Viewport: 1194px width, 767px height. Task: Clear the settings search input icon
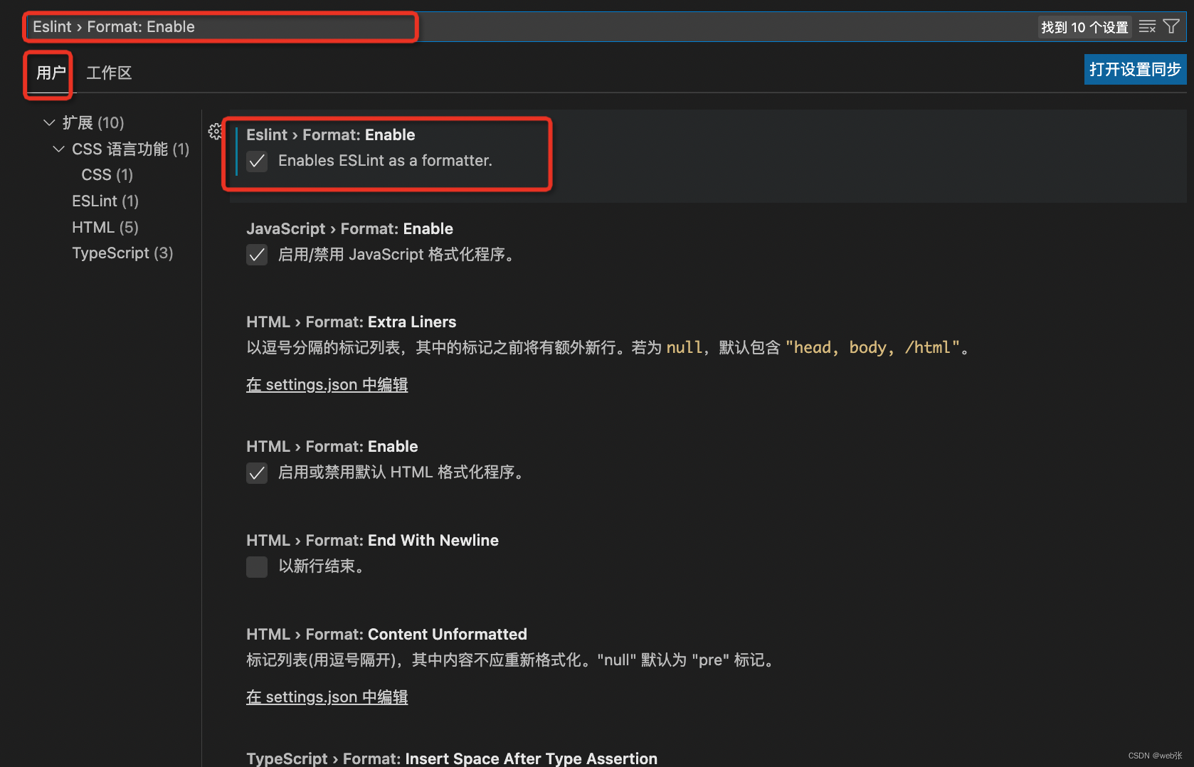pyautogui.click(x=1147, y=27)
